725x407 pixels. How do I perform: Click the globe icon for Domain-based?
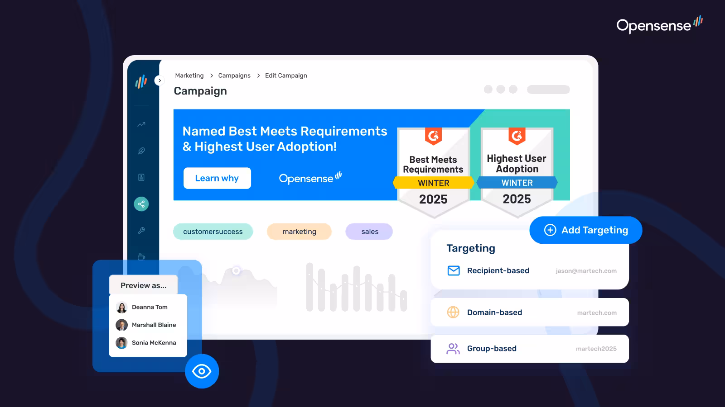tap(453, 312)
